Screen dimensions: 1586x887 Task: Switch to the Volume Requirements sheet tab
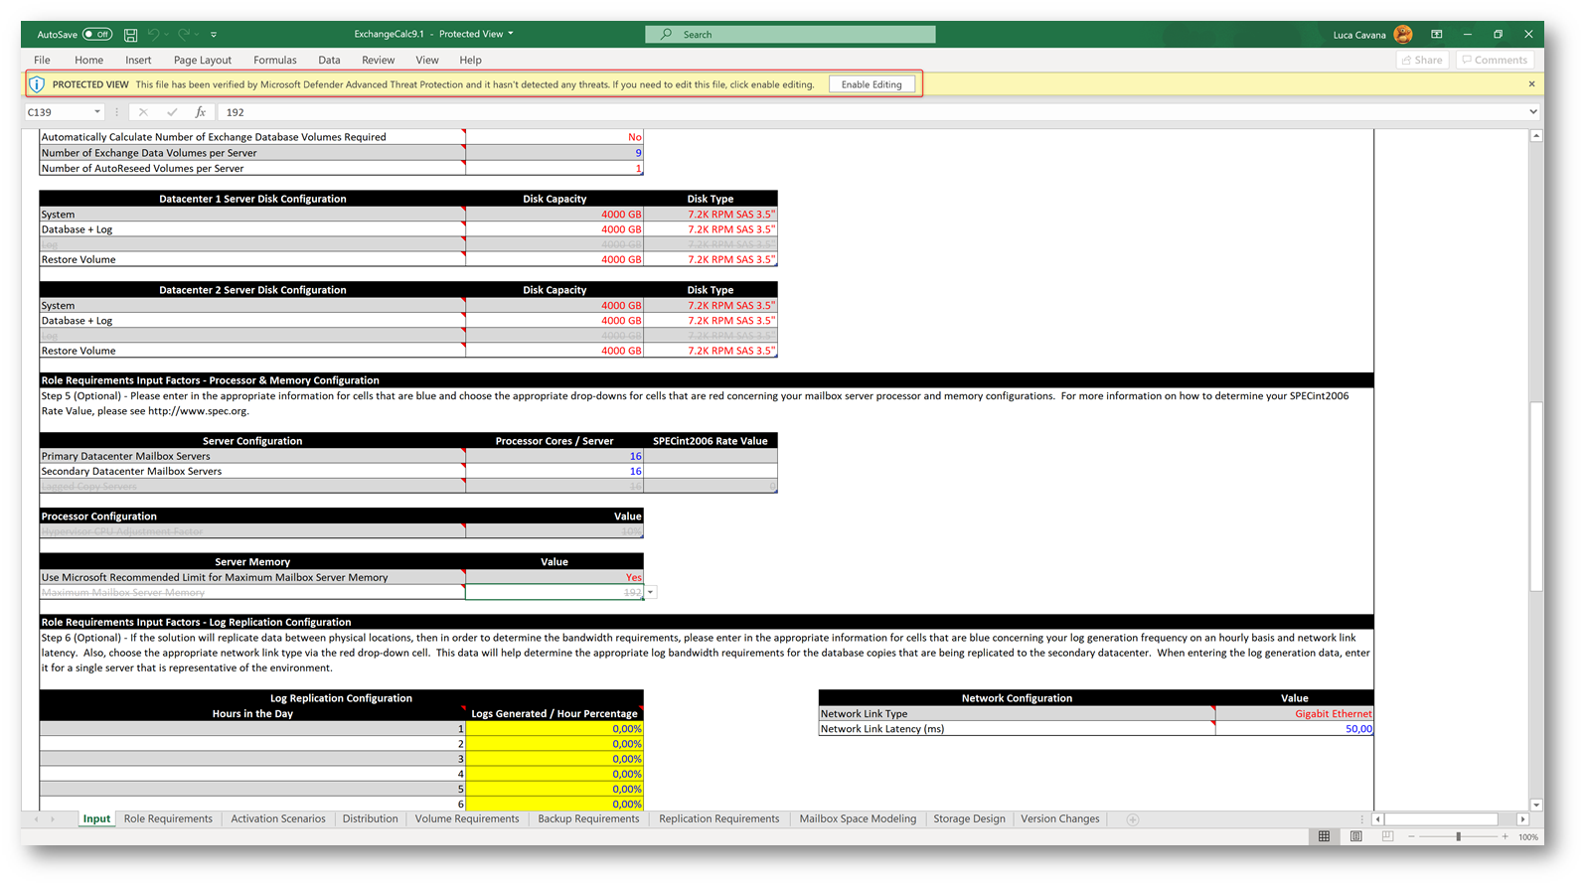467,819
